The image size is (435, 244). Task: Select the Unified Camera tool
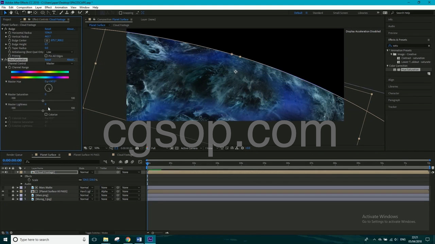(x=30, y=13)
